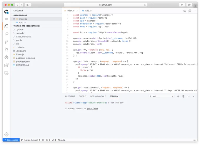Screen dimensions: 200x145
Task: Open Remote Explorer view icon
Action: pos(6,73)
